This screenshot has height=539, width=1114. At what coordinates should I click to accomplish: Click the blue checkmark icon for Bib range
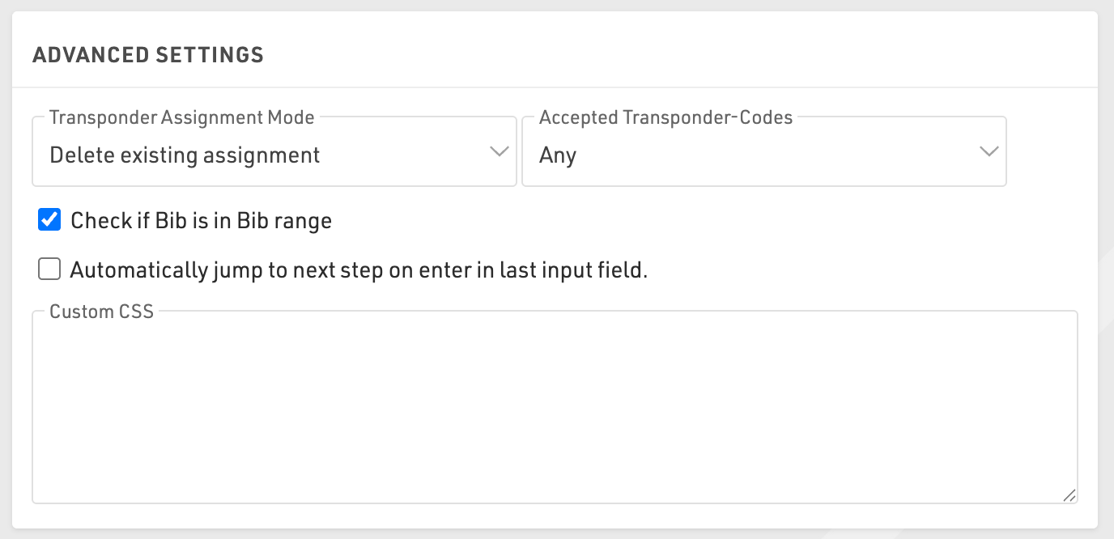(x=50, y=219)
